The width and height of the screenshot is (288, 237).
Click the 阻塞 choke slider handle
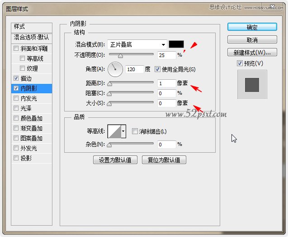109,94
